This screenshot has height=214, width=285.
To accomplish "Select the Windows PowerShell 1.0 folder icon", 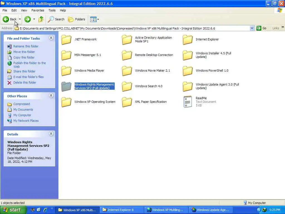I will point(188,70).
